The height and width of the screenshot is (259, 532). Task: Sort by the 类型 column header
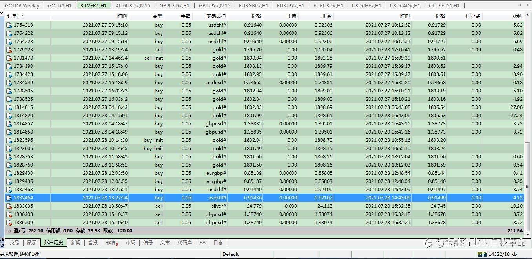click(146, 16)
